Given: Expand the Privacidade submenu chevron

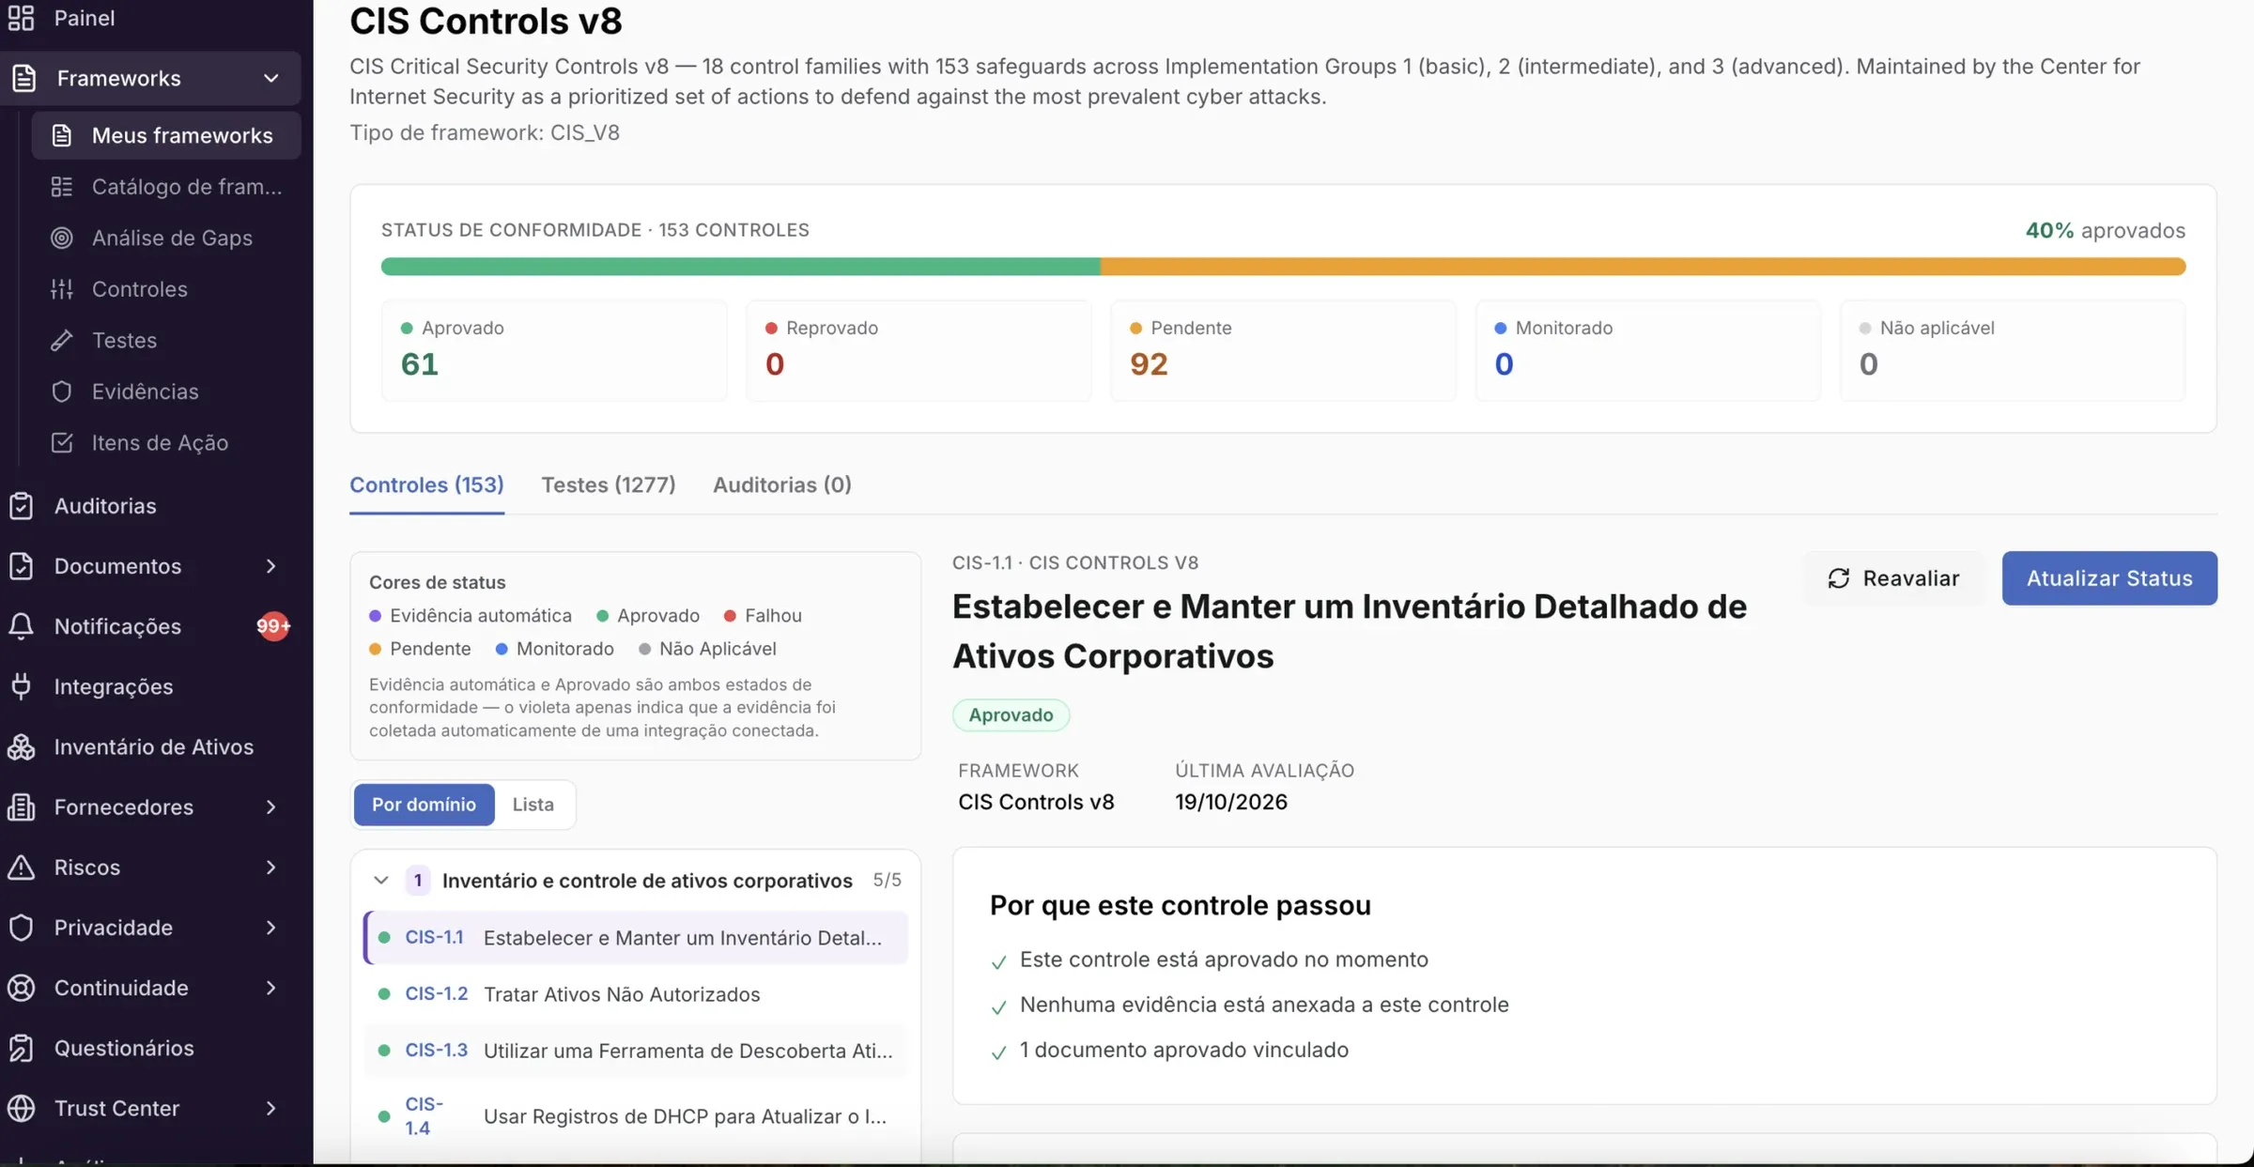Looking at the screenshot, I should point(271,928).
